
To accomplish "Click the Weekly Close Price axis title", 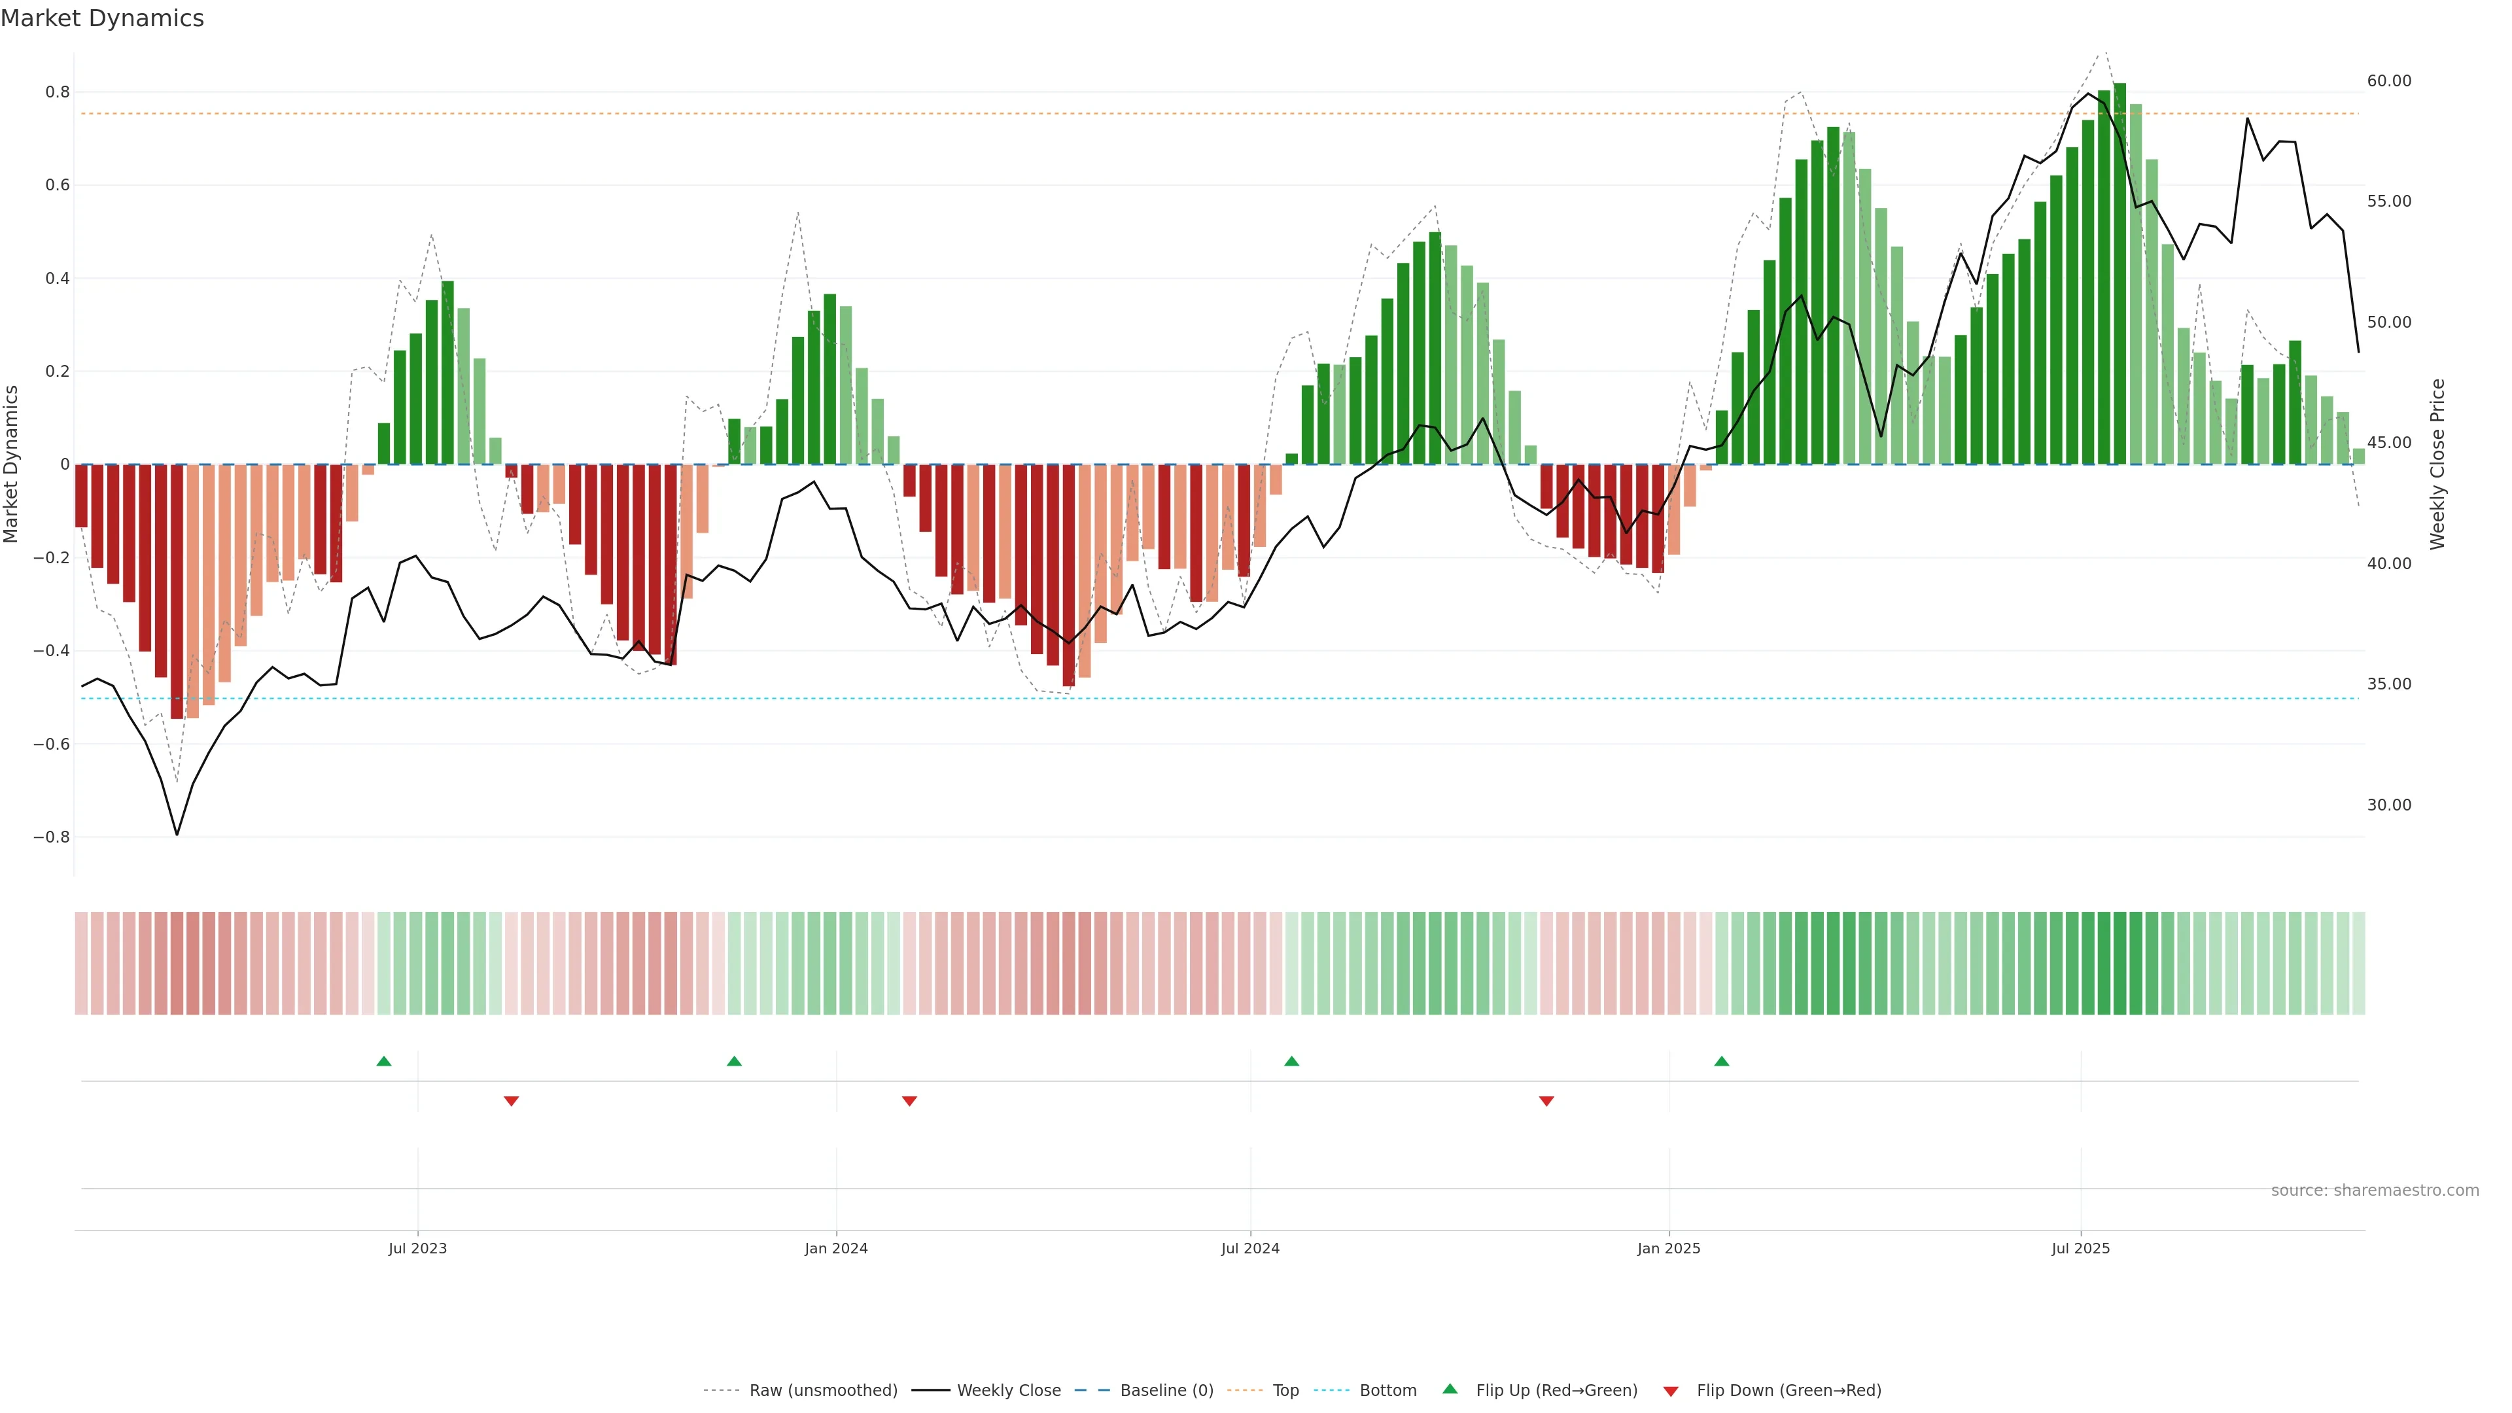I will tap(2437, 464).
